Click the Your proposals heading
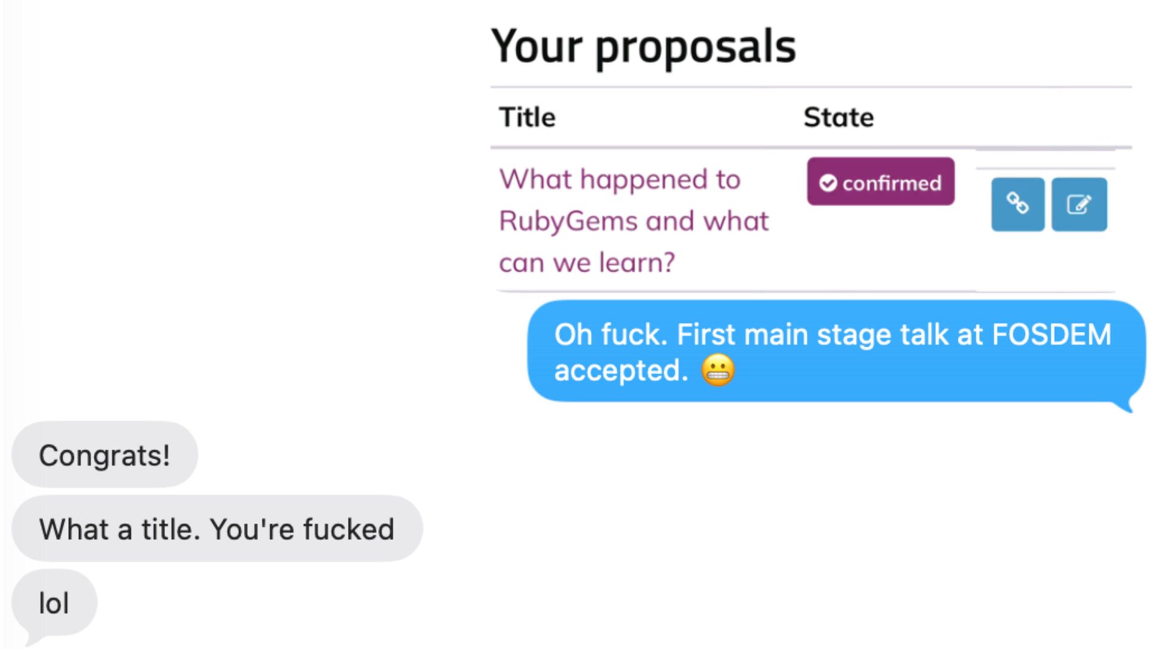 click(x=643, y=46)
